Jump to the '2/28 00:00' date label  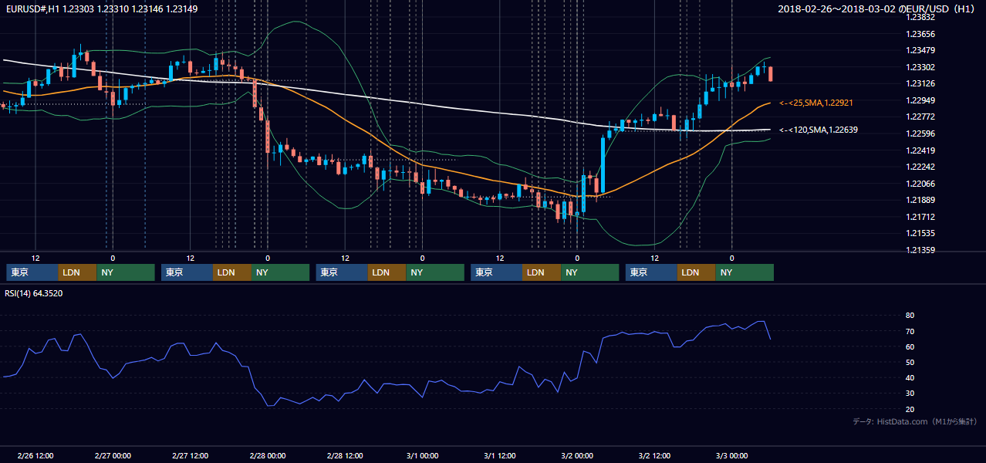pos(268,456)
